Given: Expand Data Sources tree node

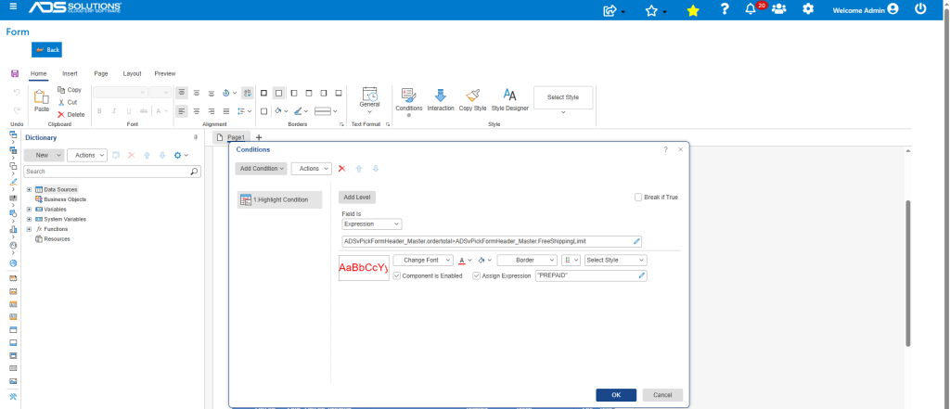Looking at the screenshot, I should 29,189.
